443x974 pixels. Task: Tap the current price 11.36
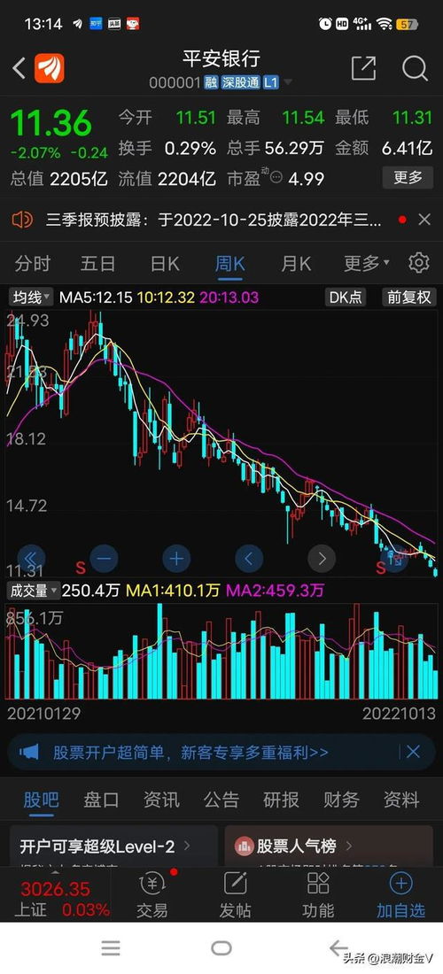51,123
